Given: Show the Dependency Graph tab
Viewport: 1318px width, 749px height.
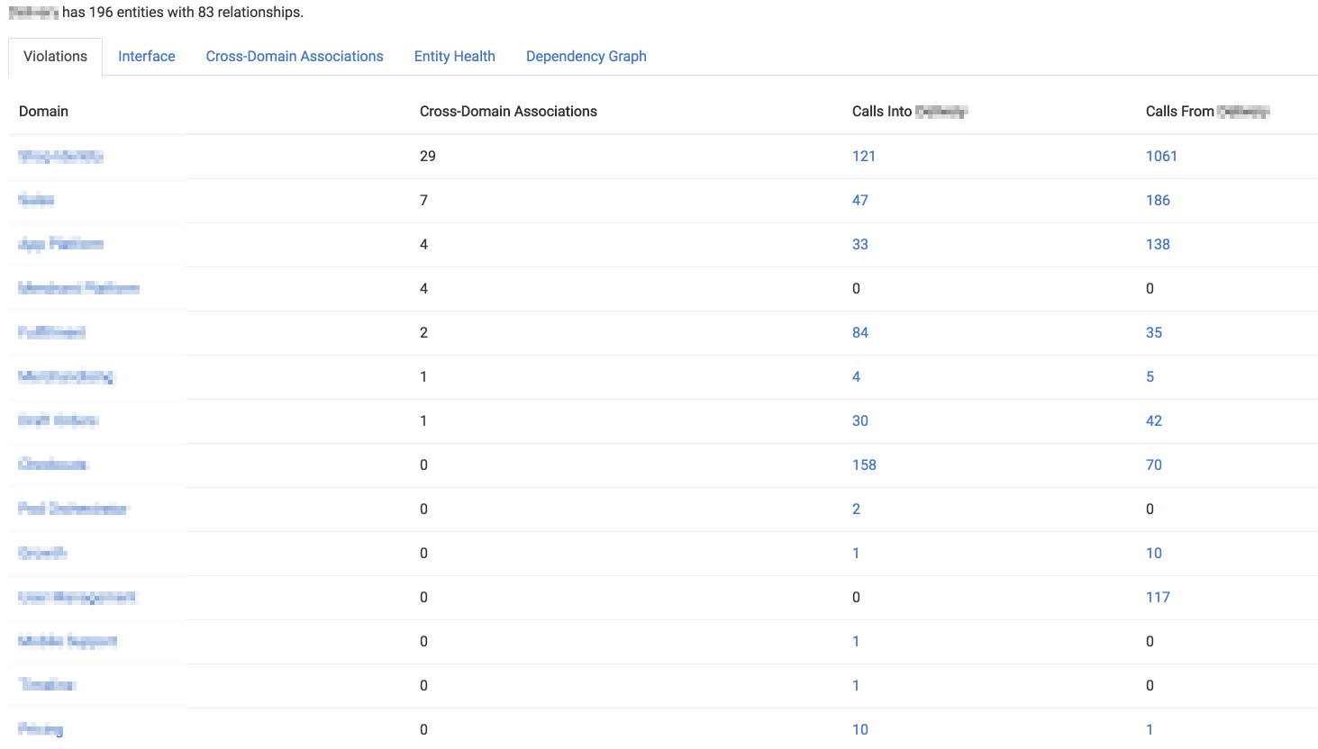Looking at the screenshot, I should click(586, 56).
